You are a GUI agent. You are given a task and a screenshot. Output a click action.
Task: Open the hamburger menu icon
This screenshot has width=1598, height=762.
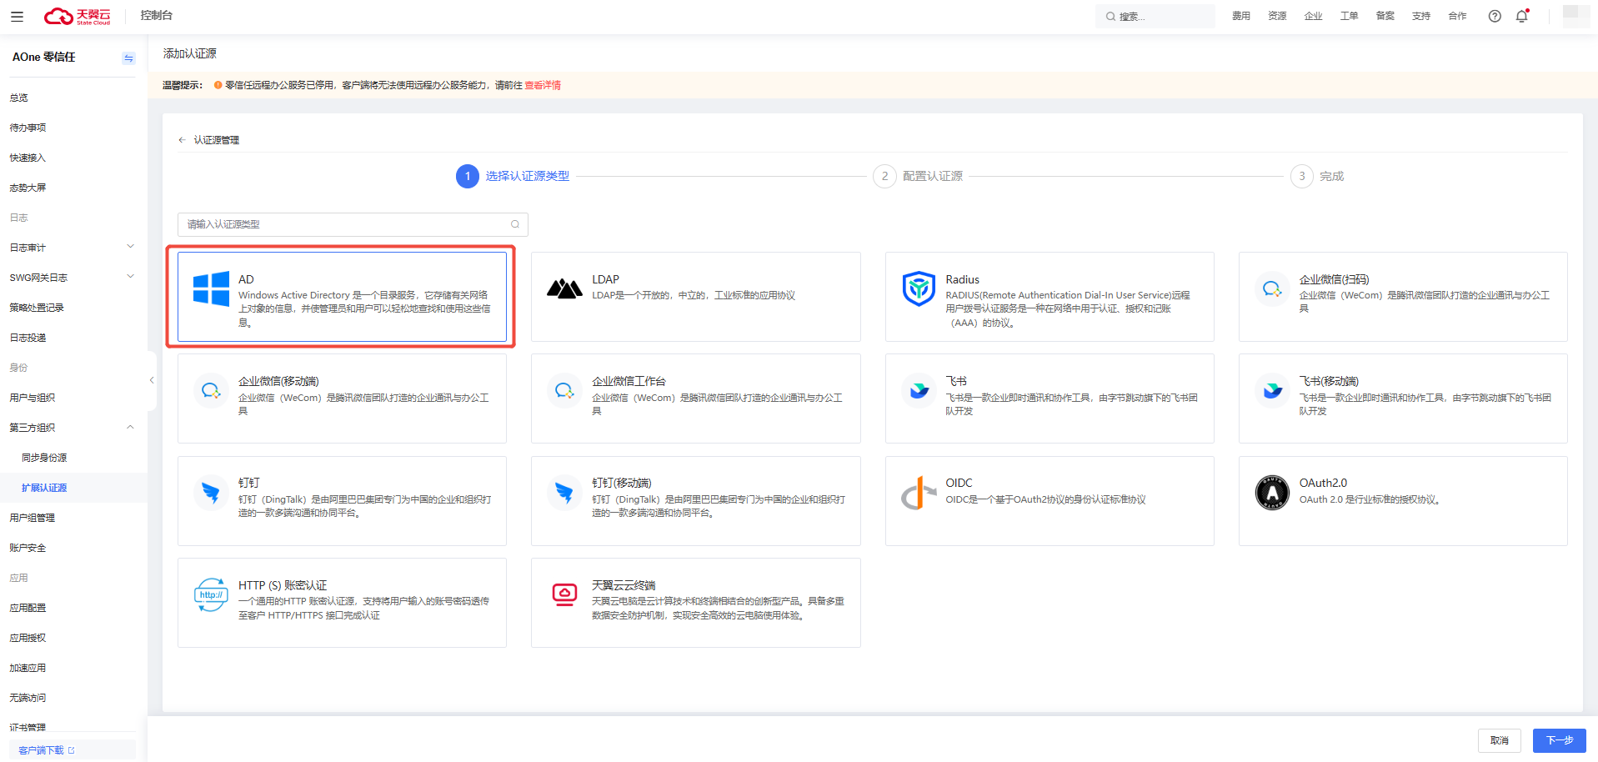point(17,16)
